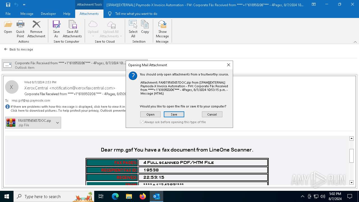The width and height of the screenshot is (359, 202).
Task: Collapse the ribbon with the chevron
Action: pos(355,42)
